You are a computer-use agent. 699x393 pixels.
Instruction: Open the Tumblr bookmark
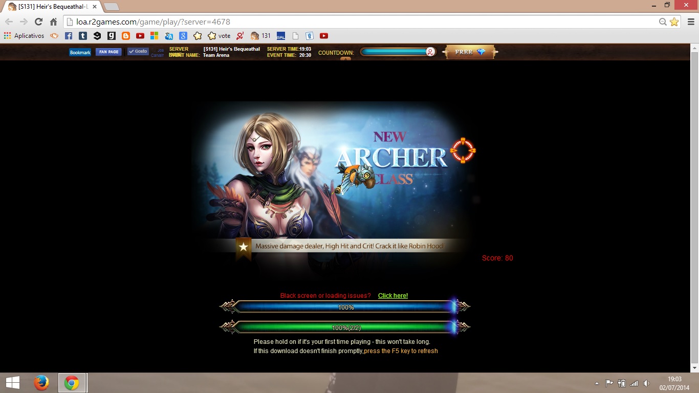(x=83, y=36)
